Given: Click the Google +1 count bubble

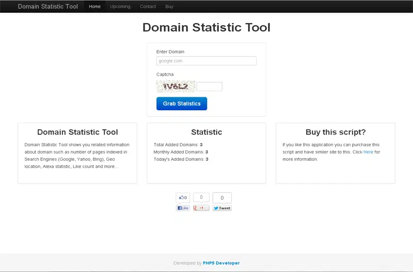Looking at the screenshot, I should click(x=201, y=197).
